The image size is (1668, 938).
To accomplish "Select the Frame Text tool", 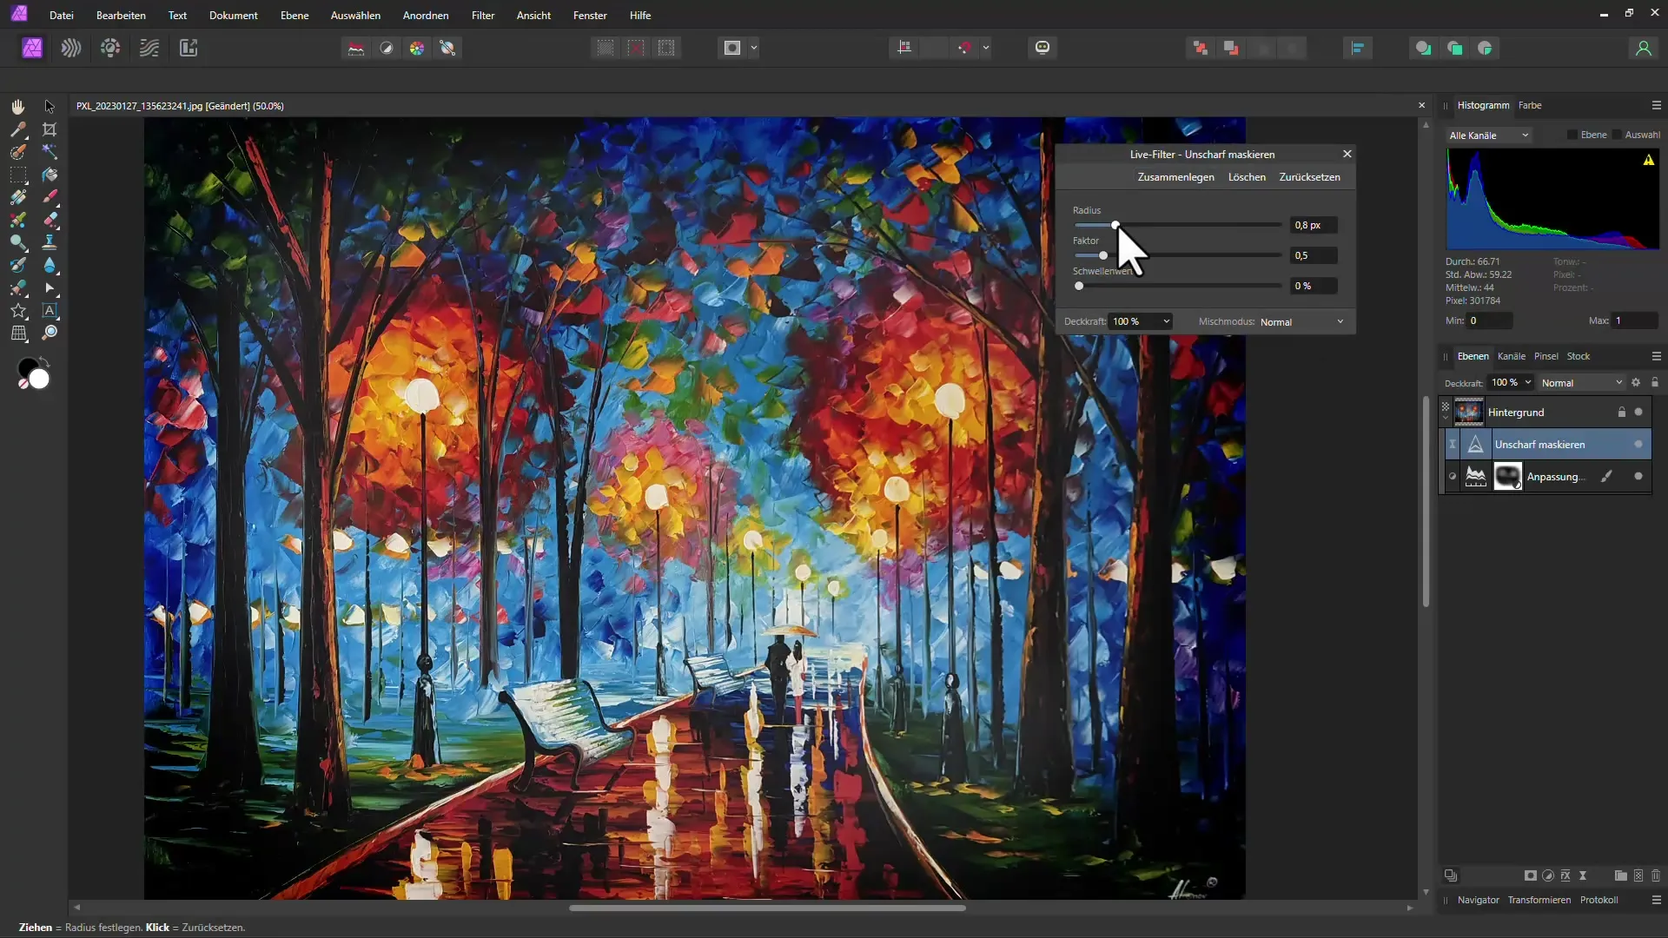I will (x=50, y=310).
